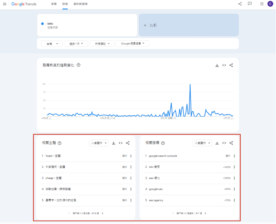
Task: Share the interest over time chart
Action: (x=231, y=65)
